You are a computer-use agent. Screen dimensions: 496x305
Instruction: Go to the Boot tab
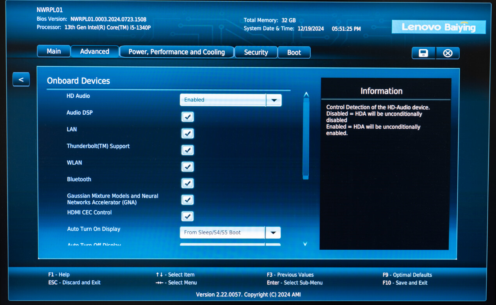pyautogui.click(x=294, y=52)
